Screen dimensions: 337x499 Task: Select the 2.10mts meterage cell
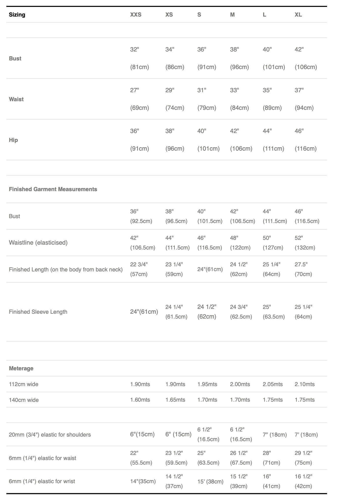tap(305, 384)
